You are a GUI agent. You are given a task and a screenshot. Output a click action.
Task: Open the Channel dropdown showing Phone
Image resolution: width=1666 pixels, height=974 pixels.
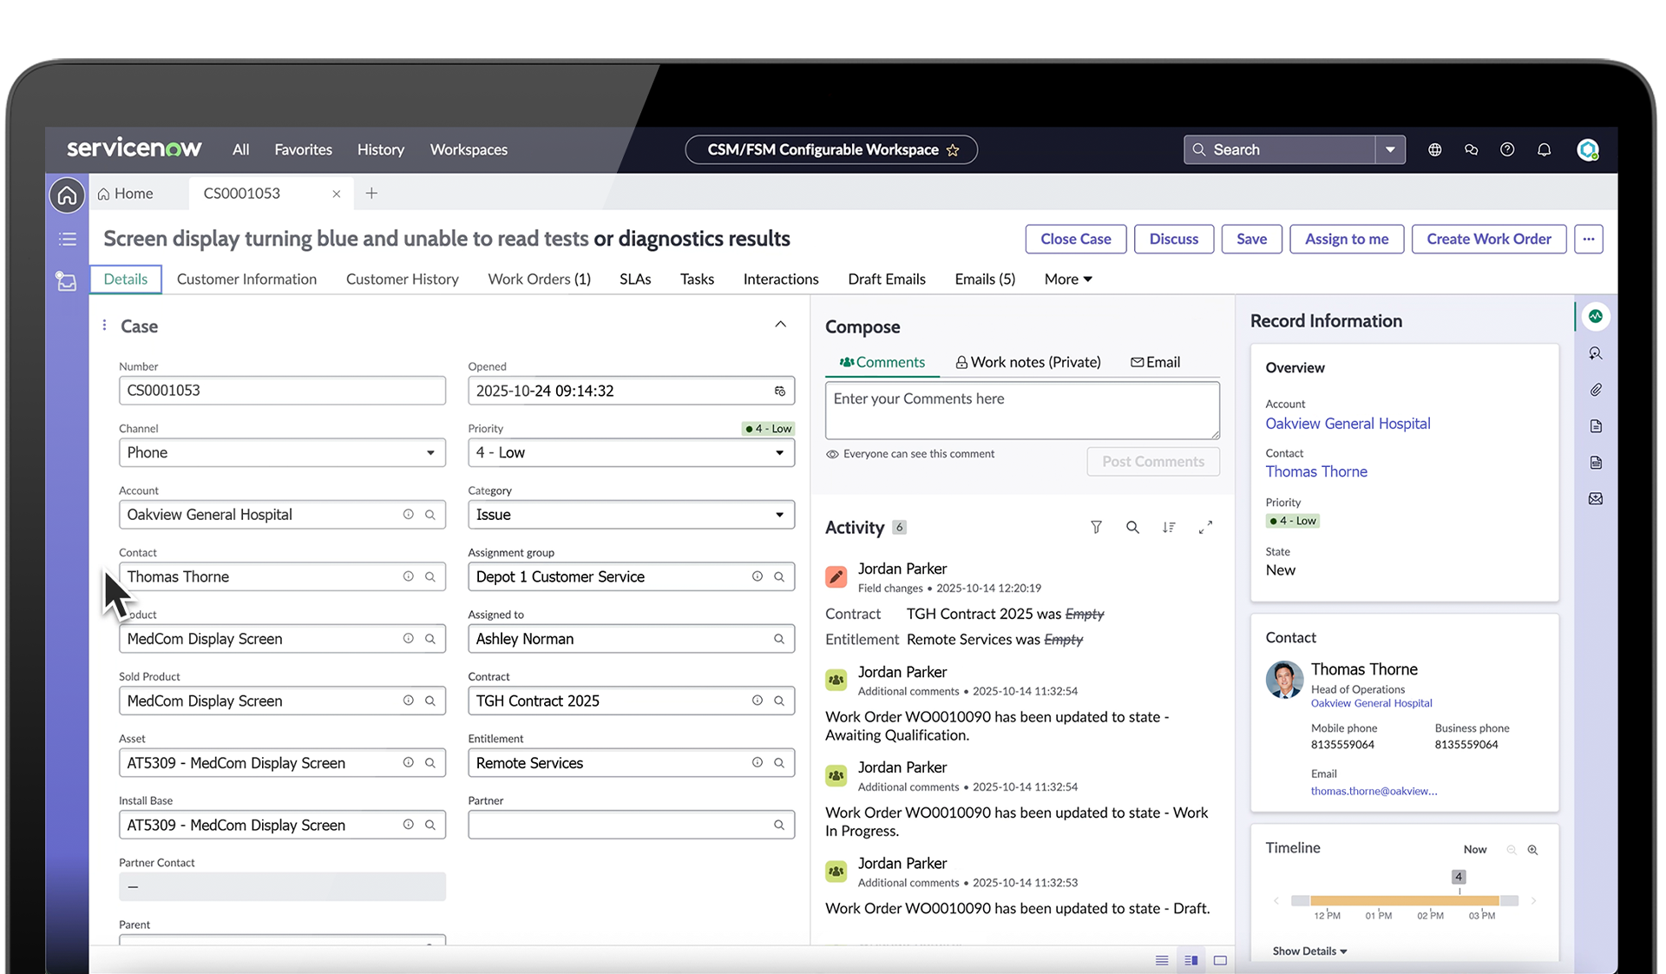coord(282,452)
